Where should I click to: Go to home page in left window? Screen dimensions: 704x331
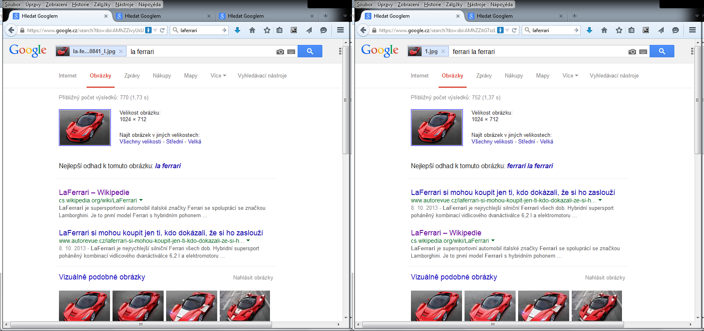click(x=252, y=30)
